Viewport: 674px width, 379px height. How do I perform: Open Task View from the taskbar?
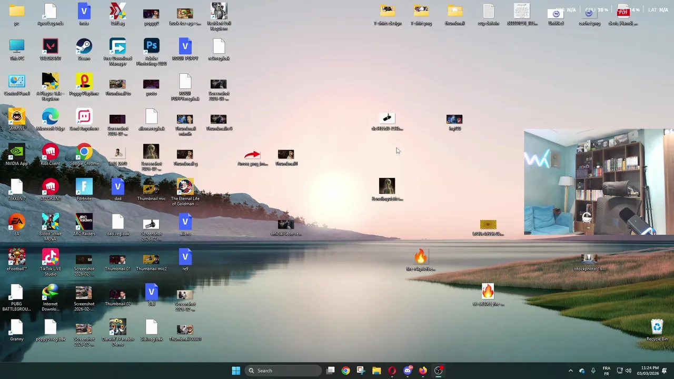point(330,371)
